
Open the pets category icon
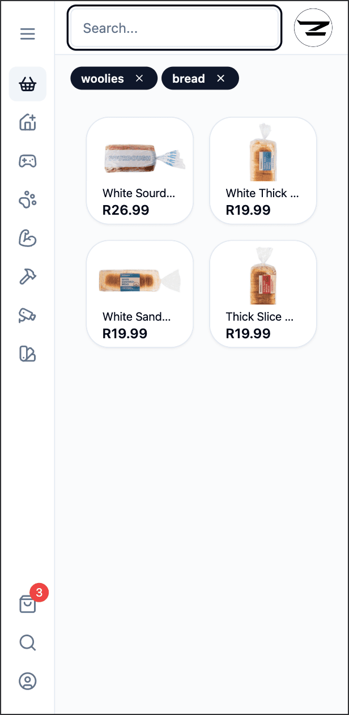click(x=27, y=199)
